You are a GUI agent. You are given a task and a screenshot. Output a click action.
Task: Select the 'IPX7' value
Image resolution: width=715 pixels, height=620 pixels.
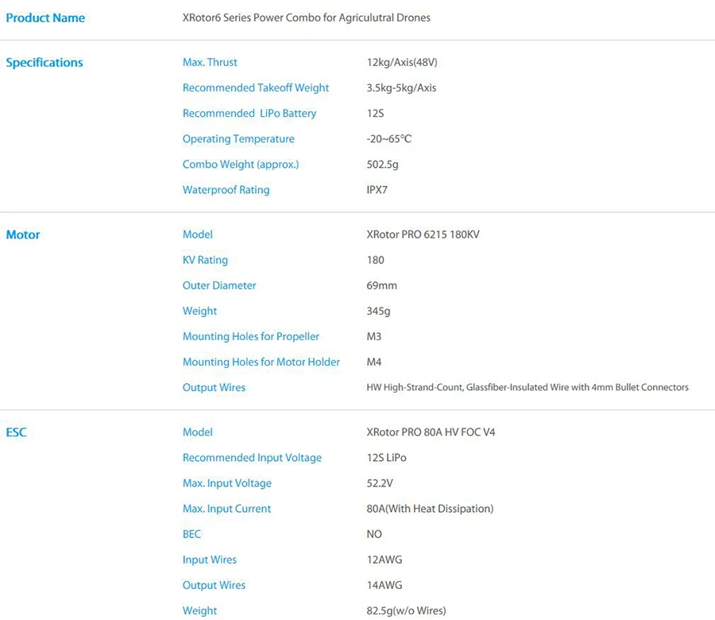coord(377,190)
